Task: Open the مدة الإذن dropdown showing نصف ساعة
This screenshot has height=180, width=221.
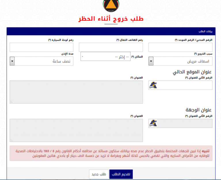Action: click(x=41, y=61)
